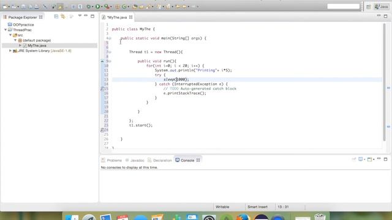The image size is (392, 220).
Task: Minimize the Package Explorer view
Action: click(86, 16)
